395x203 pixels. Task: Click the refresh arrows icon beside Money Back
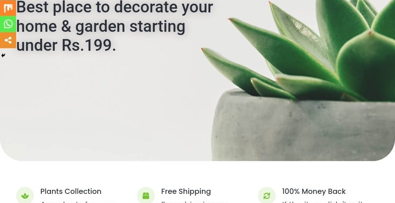[x=267, y=196]
